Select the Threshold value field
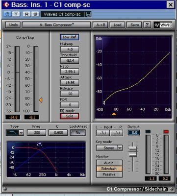 click(x=70, y=60)
